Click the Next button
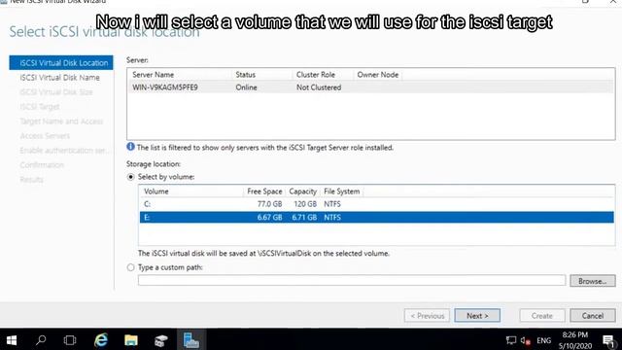 click(x=477, y=315)
